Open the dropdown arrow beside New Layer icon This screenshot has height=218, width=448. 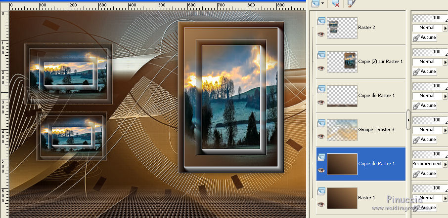(323, 3)
